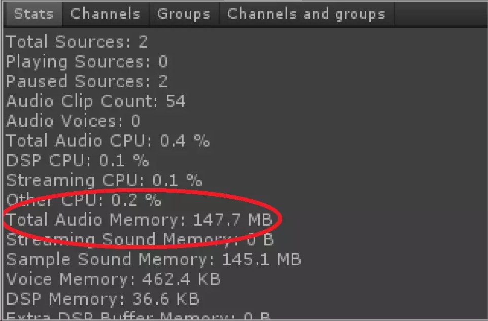The width and height of the screenshot is (488, 321).
Task: Select the Sample Sound Memory stat
Action: (x=153, y=260)
